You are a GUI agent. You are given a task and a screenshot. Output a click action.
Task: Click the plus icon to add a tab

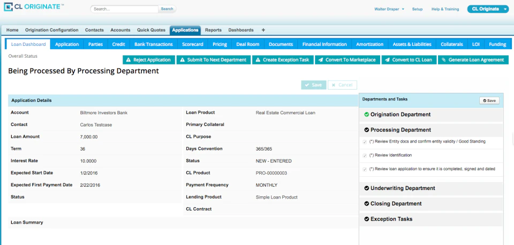click(263, 30)
